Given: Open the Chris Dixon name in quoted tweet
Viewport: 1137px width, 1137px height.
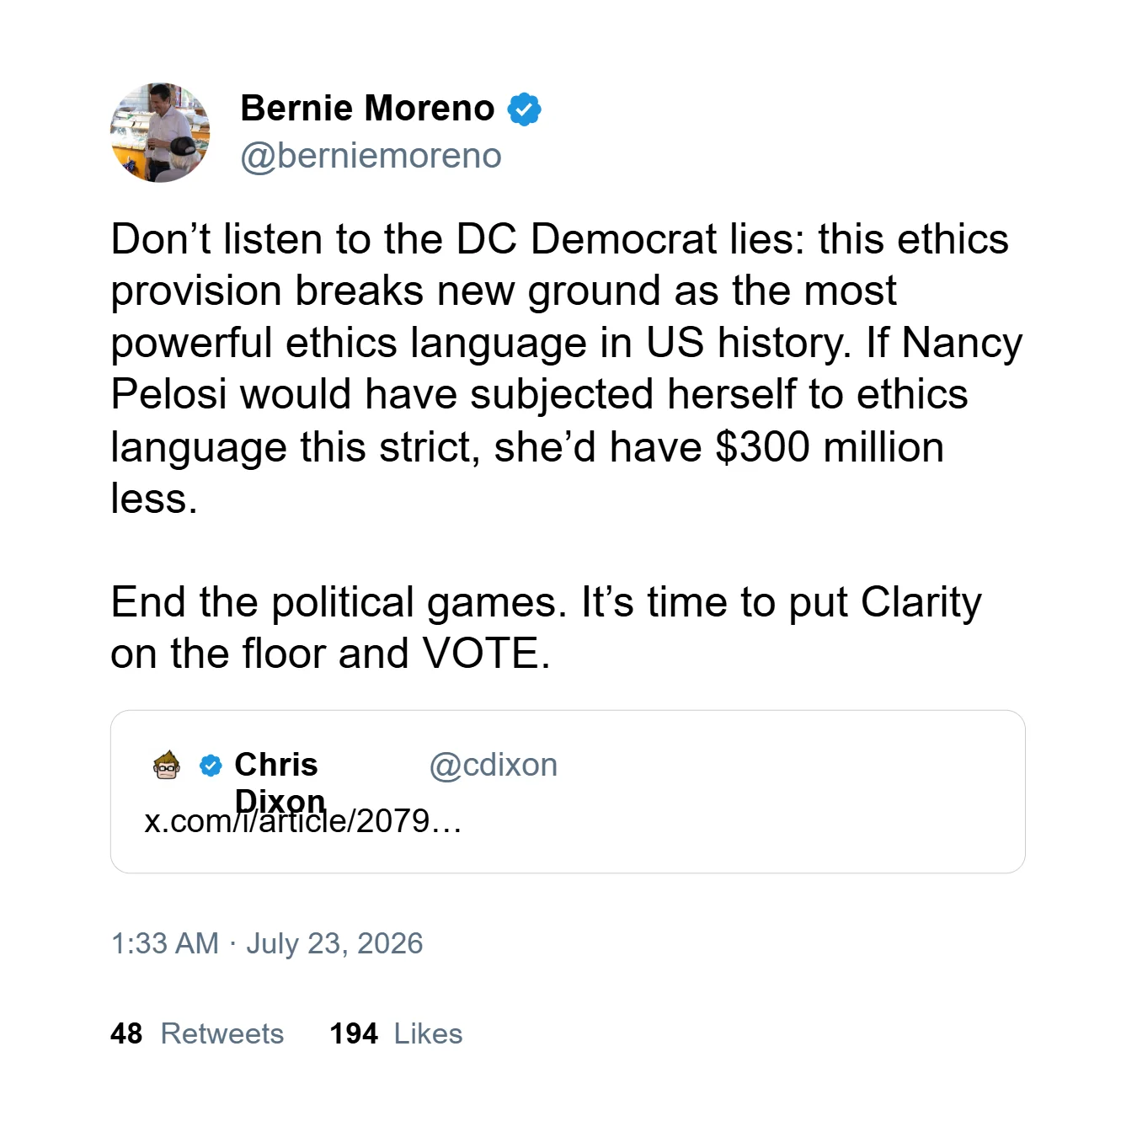Looking at the screenshot, I should click(280, 782).
